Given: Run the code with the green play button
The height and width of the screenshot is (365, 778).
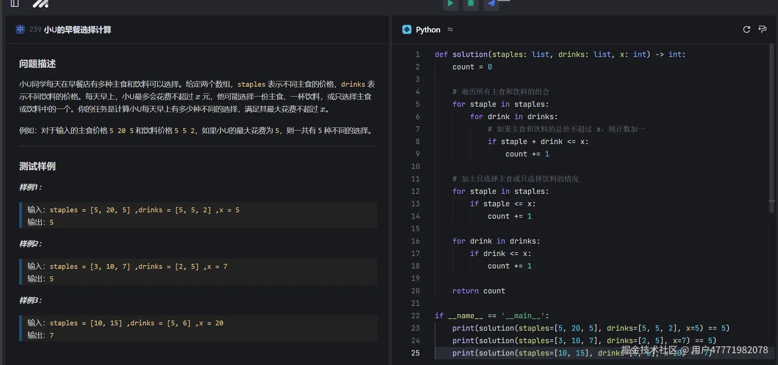Looking at the screenshot, I should coord(450,4).
